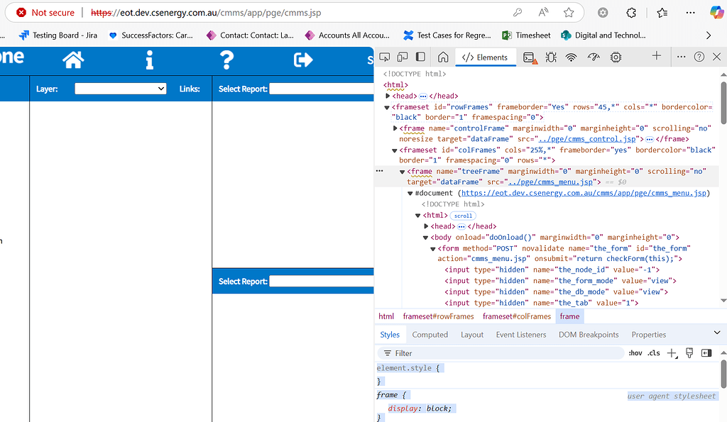Toggle the dock side panel icon
This screenshot has height=422, width=727.
420,56
